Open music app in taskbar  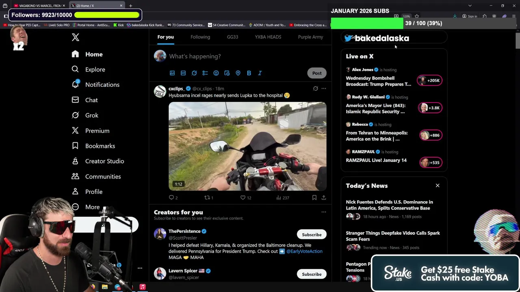tap(143, 287)
